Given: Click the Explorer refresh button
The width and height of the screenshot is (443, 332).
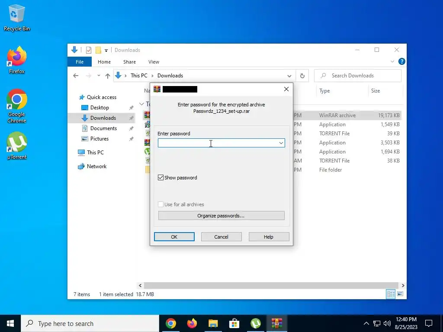Looking at the screenshot, I should click(302, 76).
